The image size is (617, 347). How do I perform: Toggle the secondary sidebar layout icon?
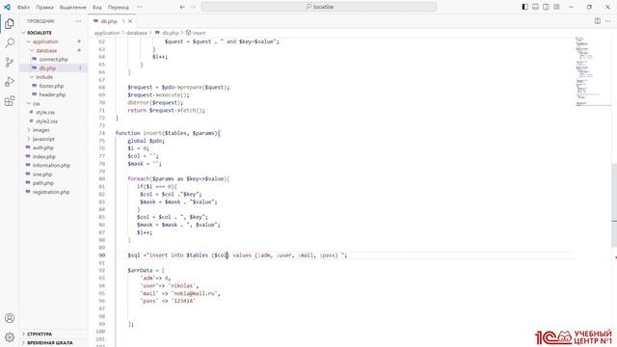pos(547,7)
